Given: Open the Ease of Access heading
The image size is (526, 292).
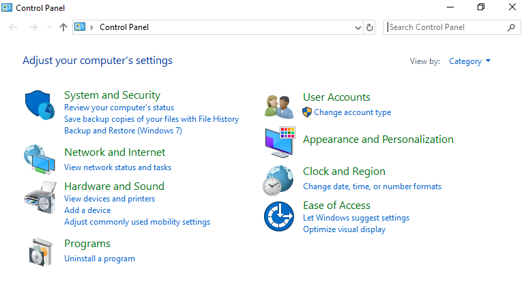Looking at the screenshot, I should 336,206.
